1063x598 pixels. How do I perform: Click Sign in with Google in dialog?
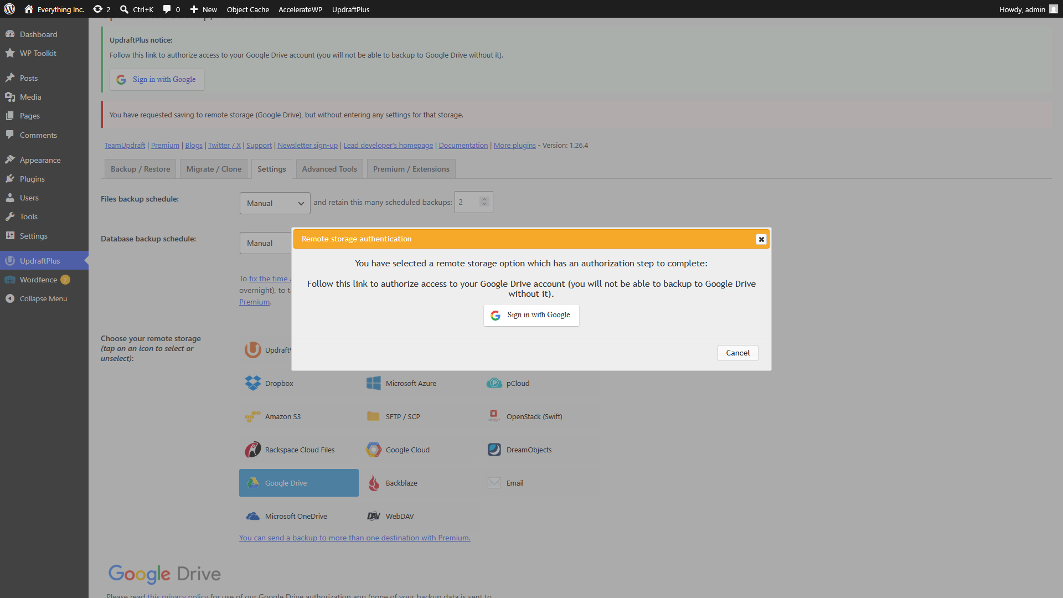531,315
